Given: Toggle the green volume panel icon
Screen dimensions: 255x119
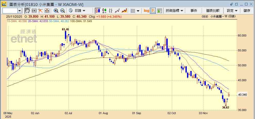Looking at the screenshot, I should tap(160, 11).
